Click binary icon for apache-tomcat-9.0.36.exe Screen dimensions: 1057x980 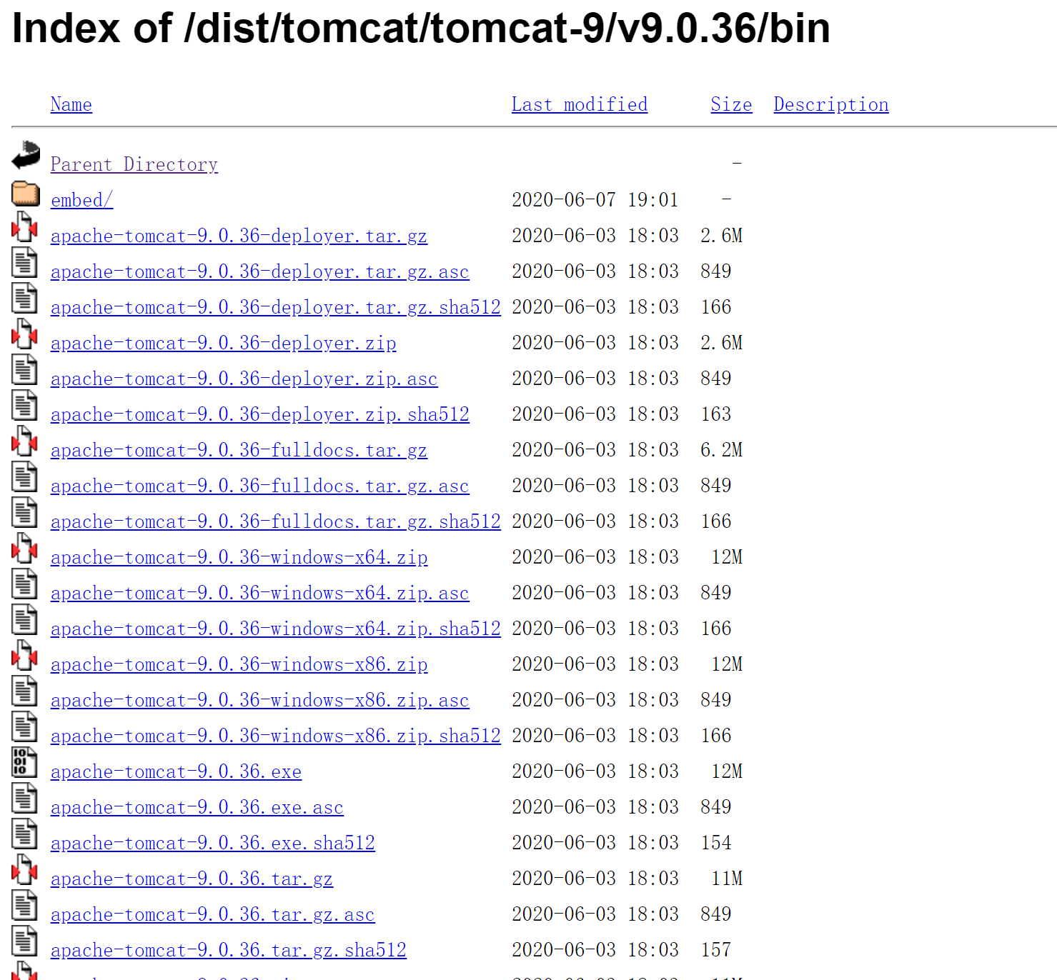click(24, 762)
